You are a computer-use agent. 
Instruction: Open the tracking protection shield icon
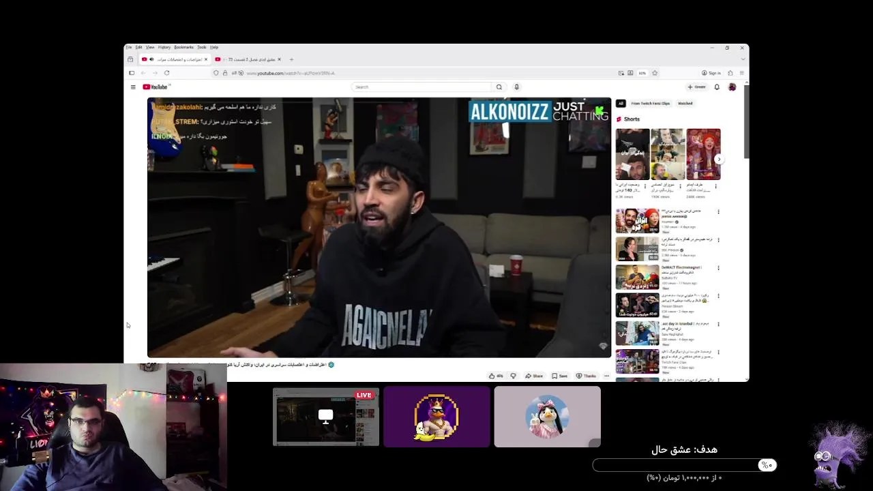pos(216,73)
